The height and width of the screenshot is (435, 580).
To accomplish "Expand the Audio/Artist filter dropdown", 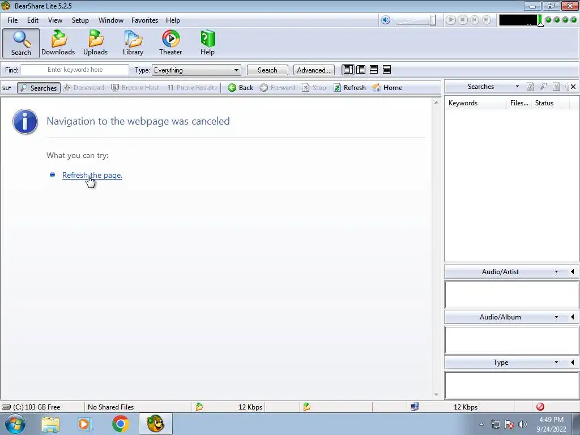I will (x=556, y=272).
